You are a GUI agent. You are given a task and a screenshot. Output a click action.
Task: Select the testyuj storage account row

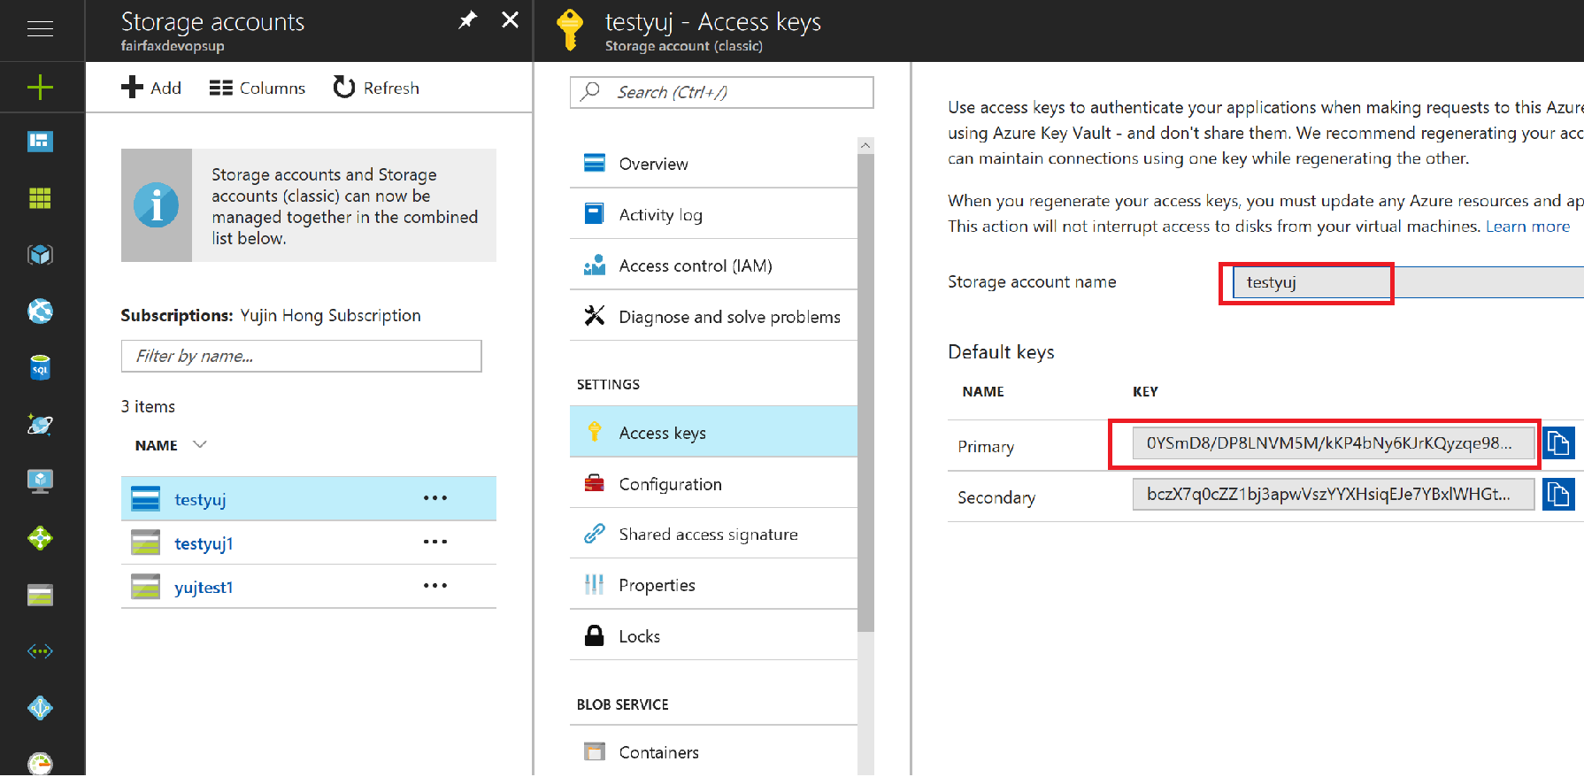click(309, 499)
